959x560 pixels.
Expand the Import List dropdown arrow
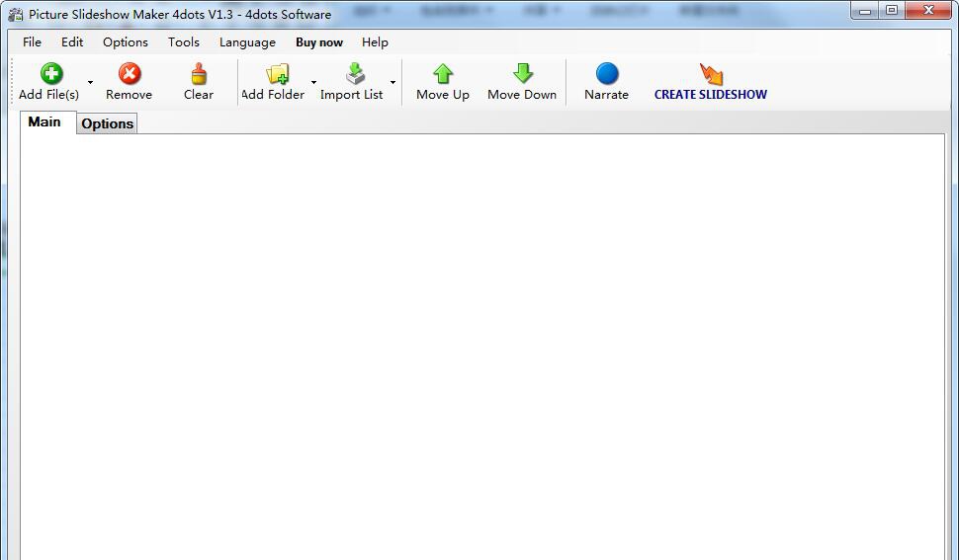coord(392,82)
